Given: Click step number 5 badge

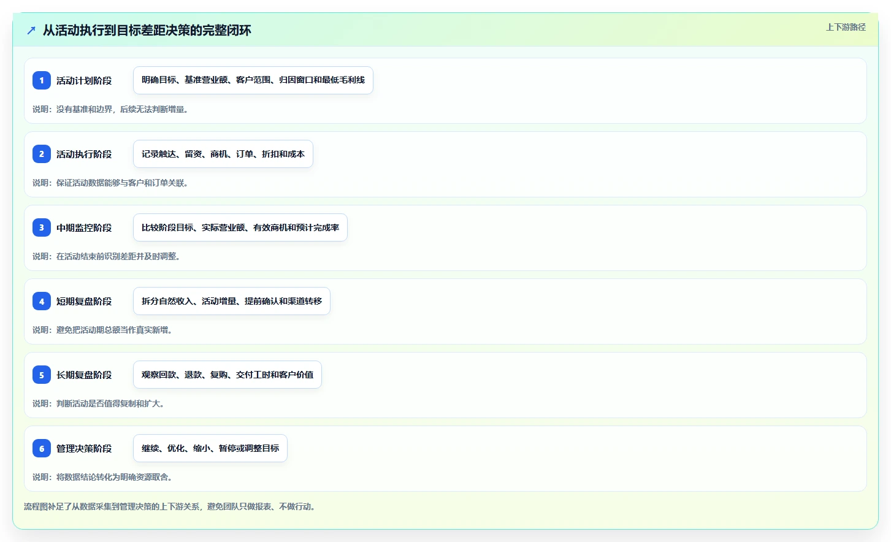Looking at the screenshot, I should (42, 375).
